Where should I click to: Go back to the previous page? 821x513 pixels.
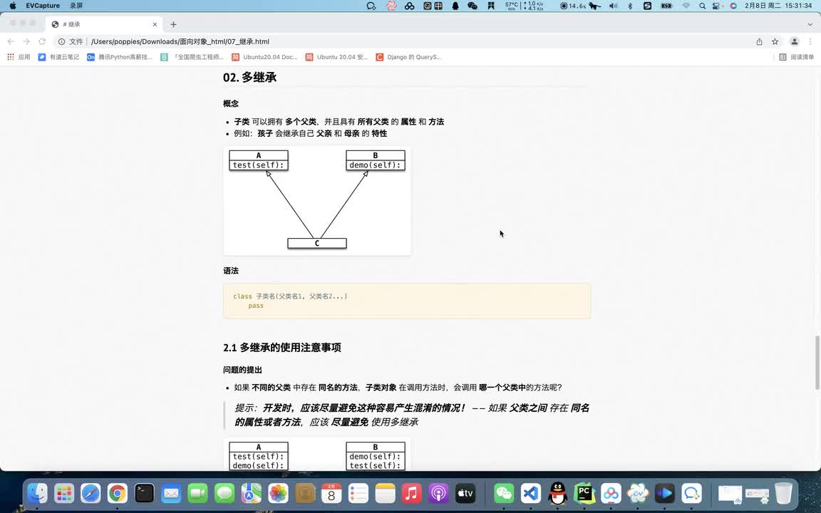(x=11, y=41)
